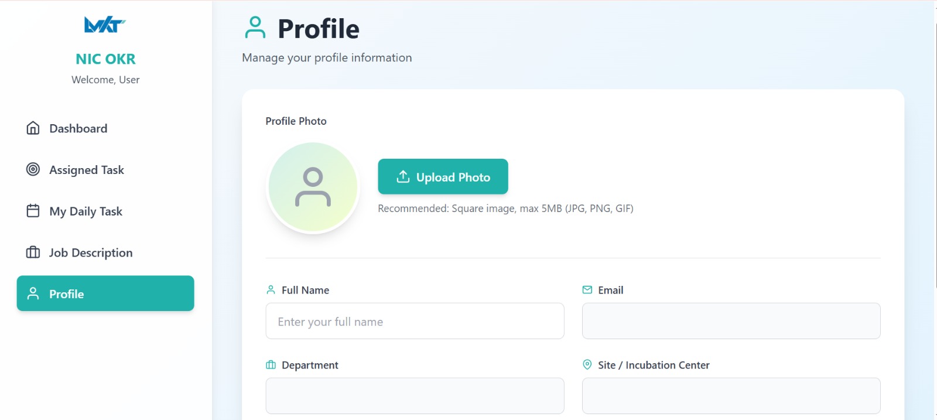
Task: Select Job Description in sidebar
Action: (x=91, y=252)
